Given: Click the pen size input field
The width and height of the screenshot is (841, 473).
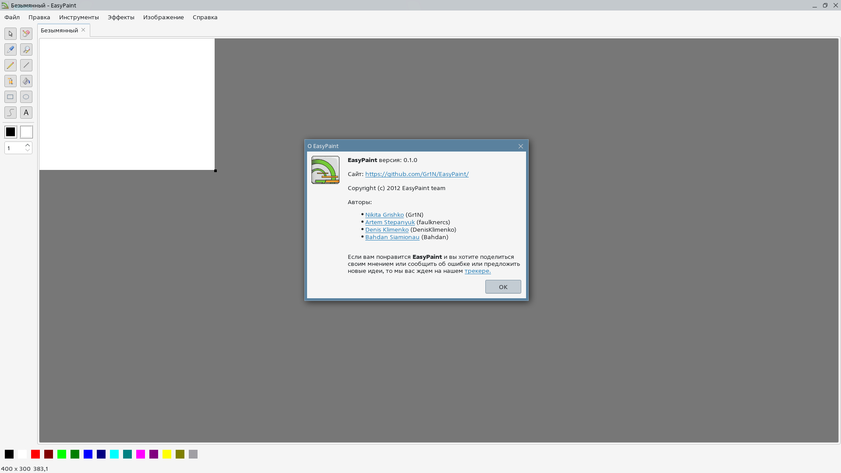Looking at the screenshot, I should pyautogui.click(x=14, y=148).
